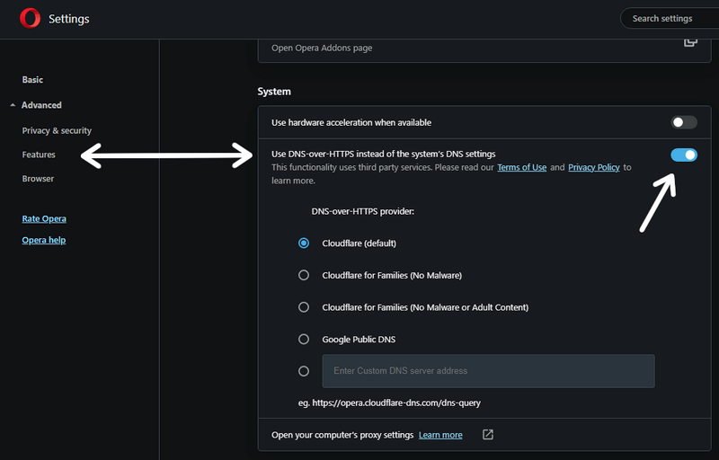Choose Cloudflare for Families No Malware or Adult Content
The image size is (719, 460).
pyautogui.click(x=304, y=307)
